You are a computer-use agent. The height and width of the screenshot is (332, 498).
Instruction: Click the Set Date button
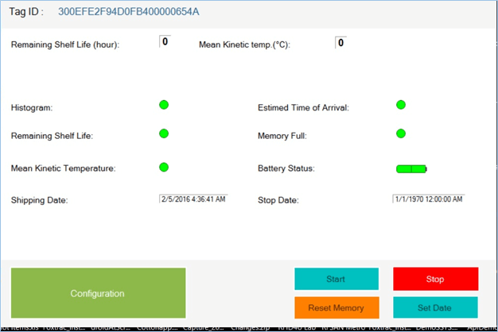pos(435,307)
